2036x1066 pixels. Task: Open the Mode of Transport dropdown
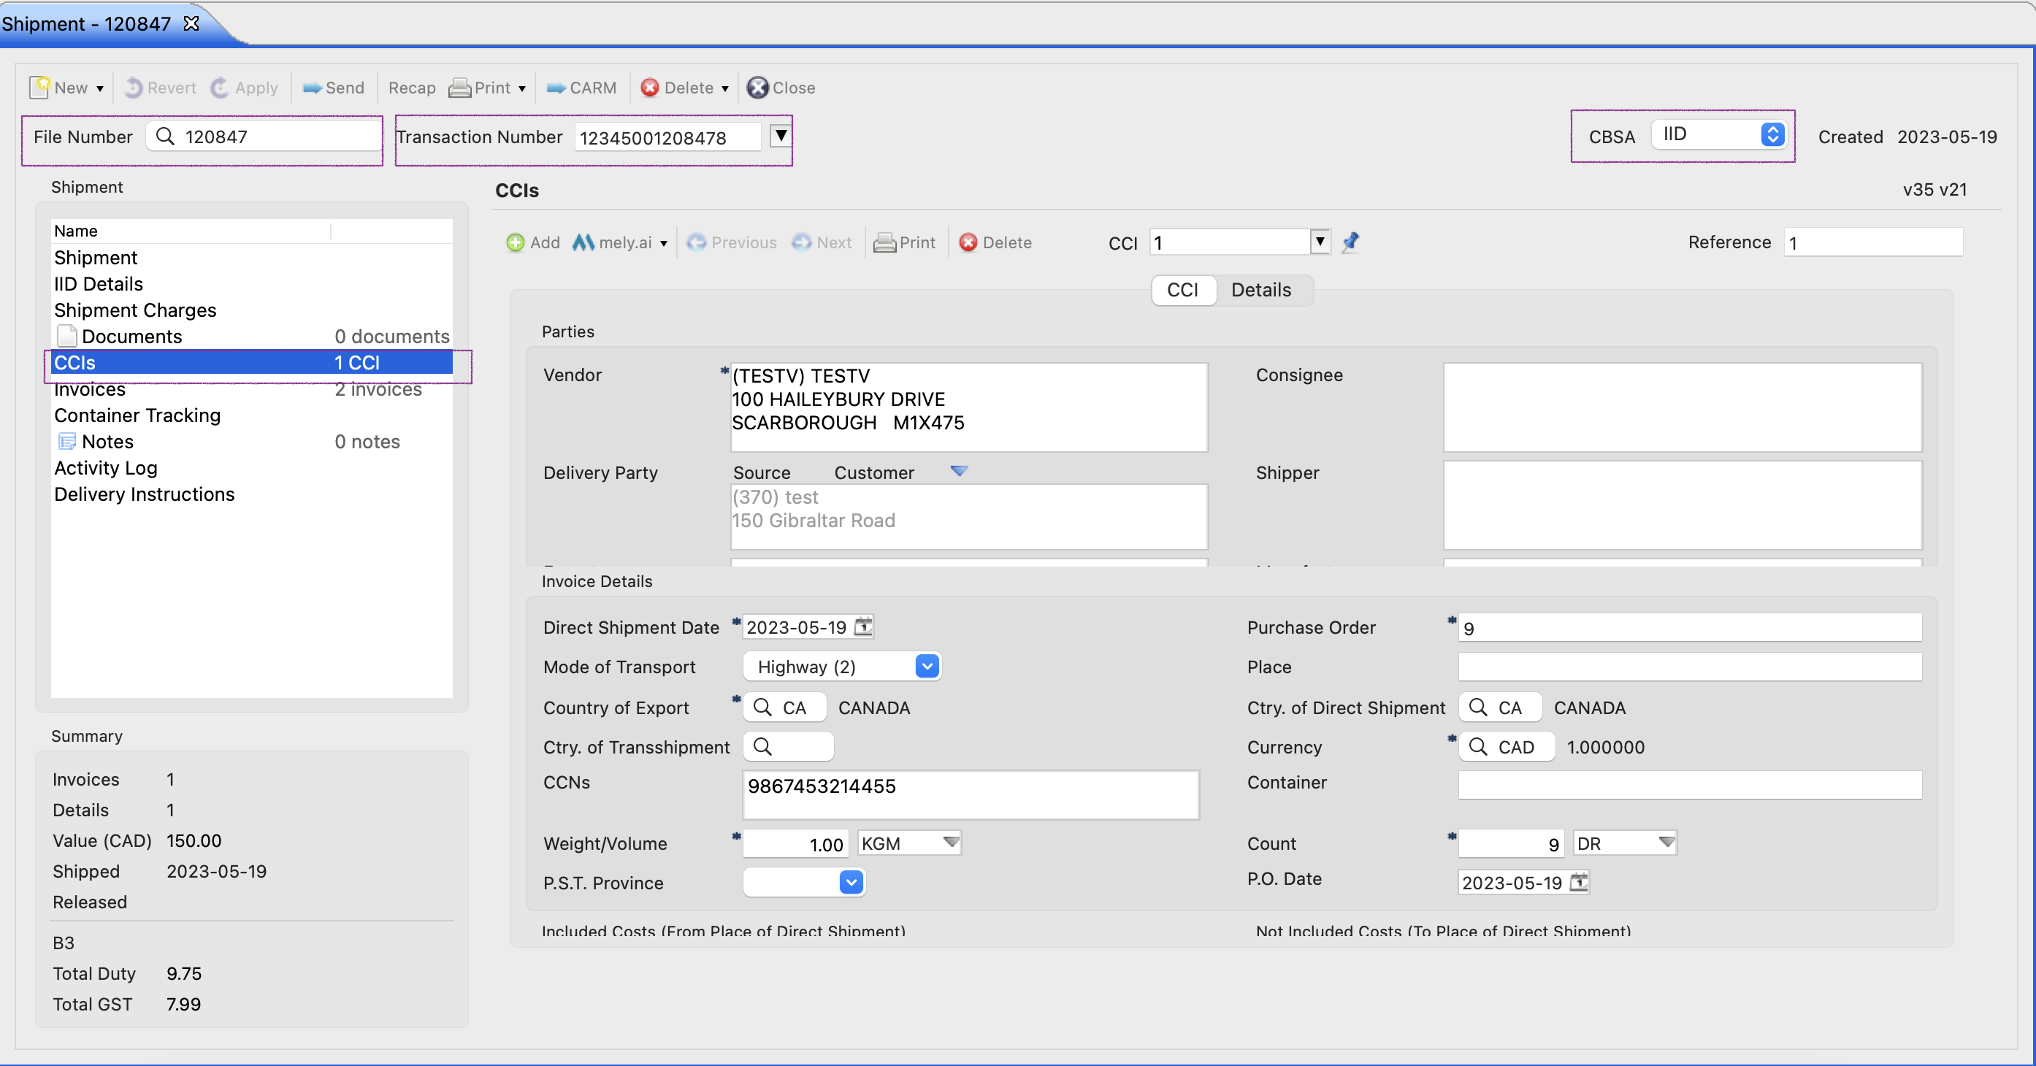(x=842, y=667)
